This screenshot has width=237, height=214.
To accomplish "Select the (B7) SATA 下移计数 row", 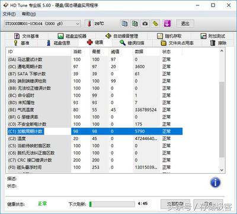I will coord(94,74).
